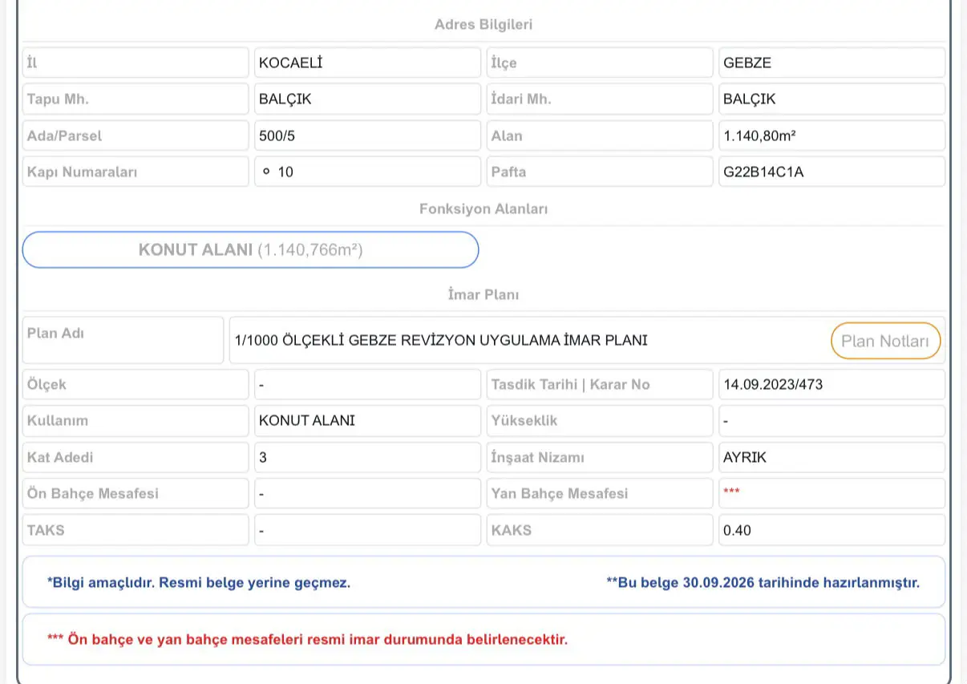
Task: Click the Yan Bahçe Mesafesi field label
Action: click(560, 494)
